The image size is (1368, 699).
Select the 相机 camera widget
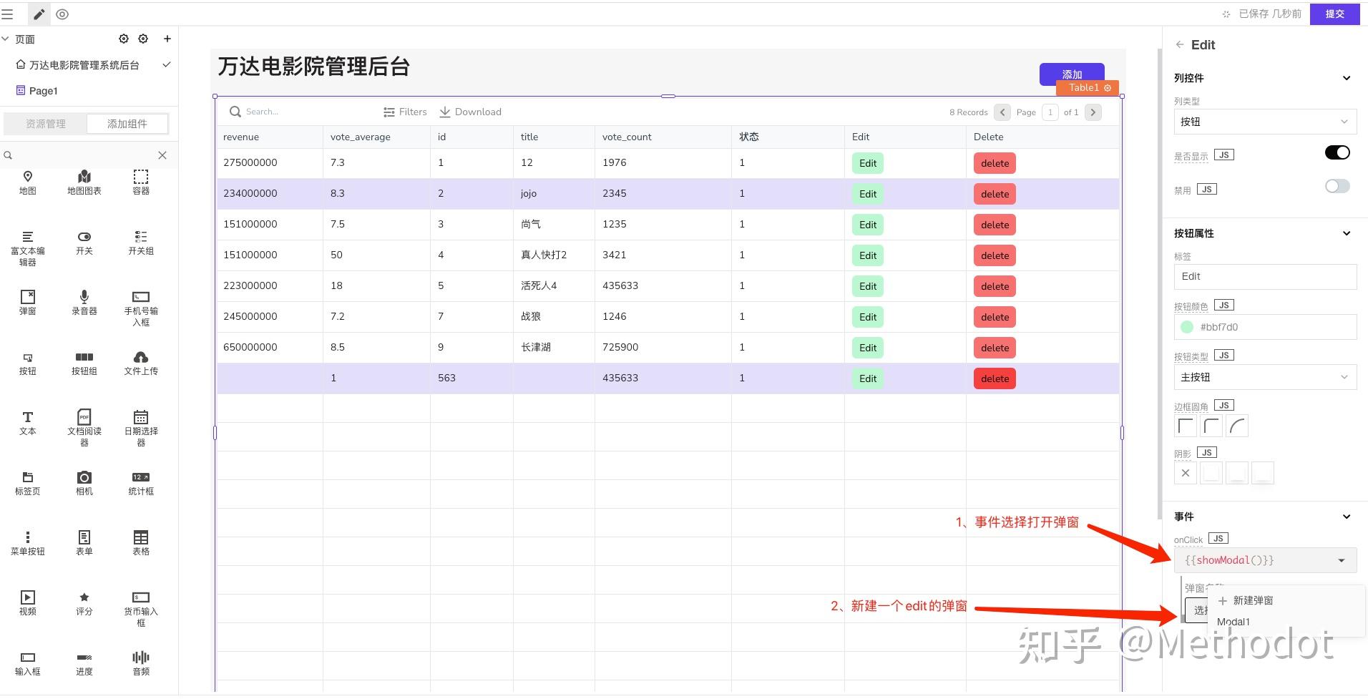click(84, 484)
